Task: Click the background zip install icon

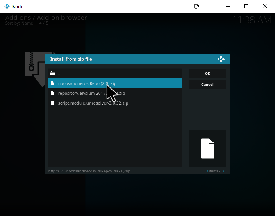Action: 35,69
